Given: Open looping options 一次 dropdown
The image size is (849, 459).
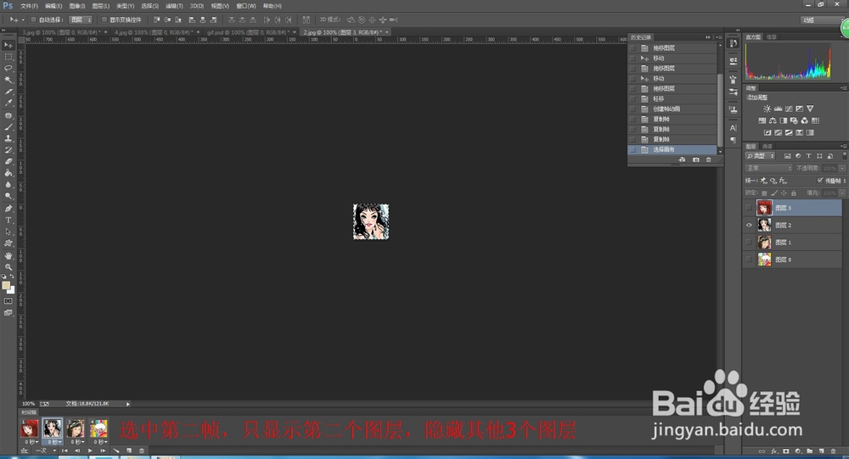Looking at the screenshot, I should [x=46, y=451].
